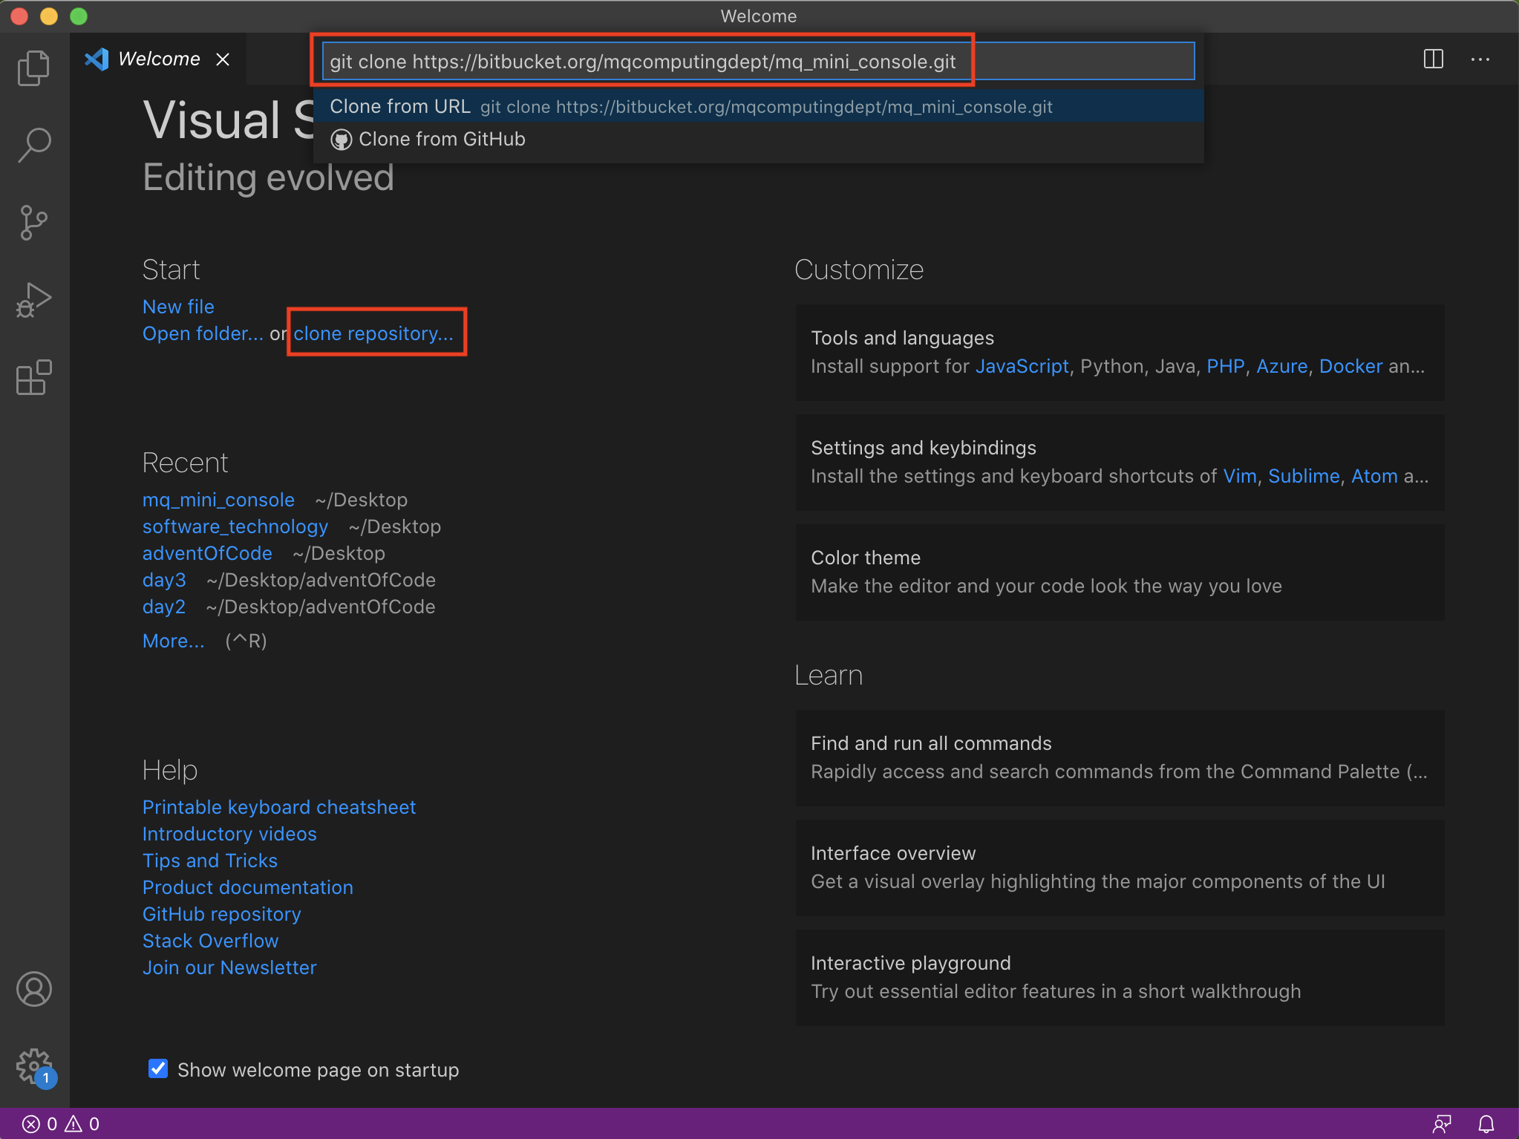Image resolution: width=1519 pixels, height=1139 pixels.
Task: Close the Welcome tab
Action: 223,59
